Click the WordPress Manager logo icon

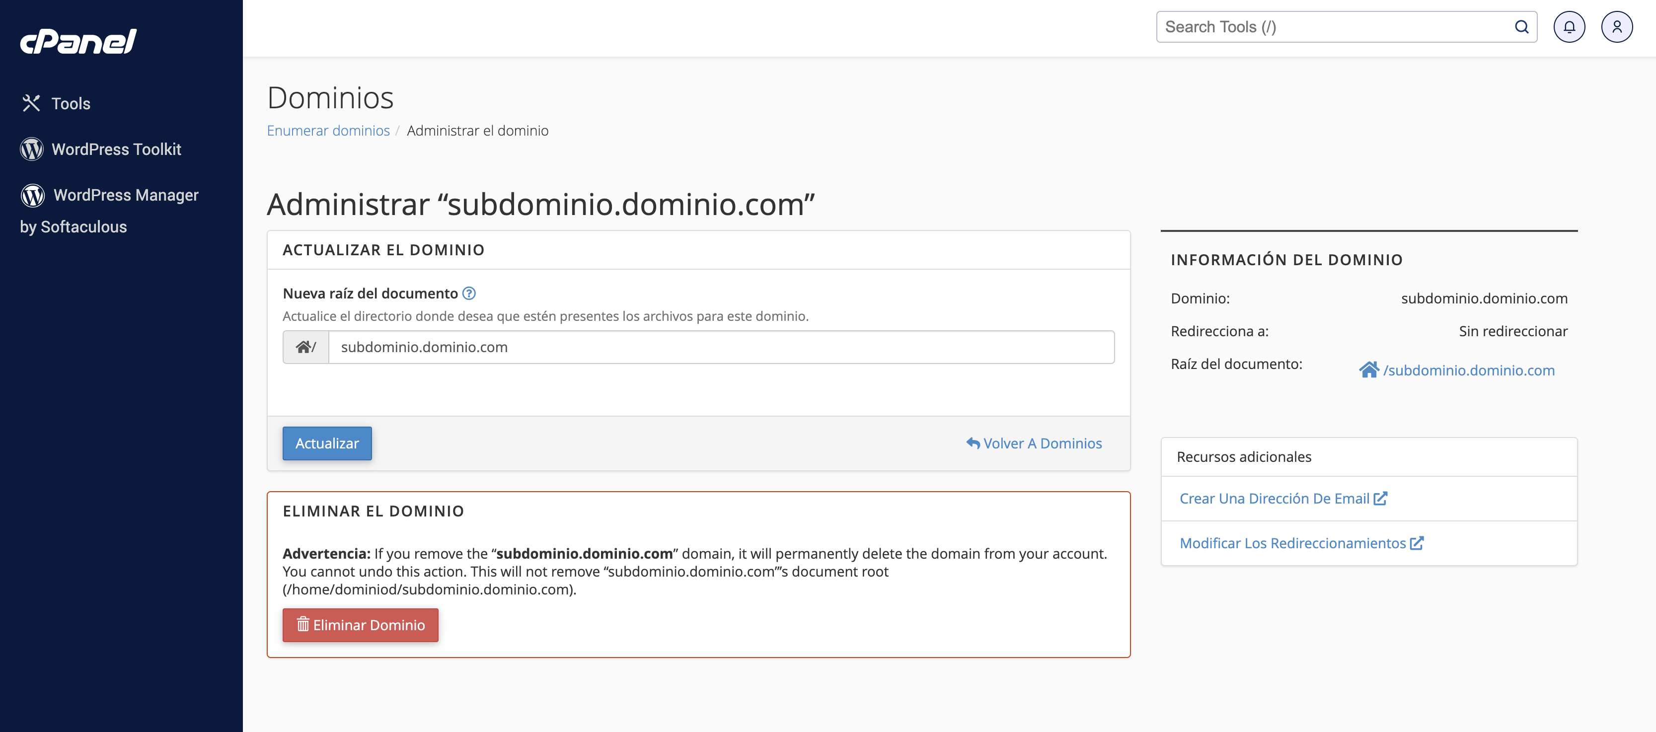tap(33, 195)
